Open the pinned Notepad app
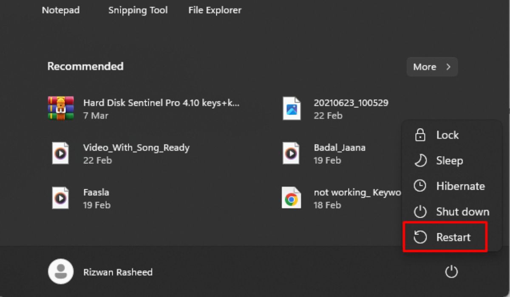510x297 pixels. coord(61,10)
